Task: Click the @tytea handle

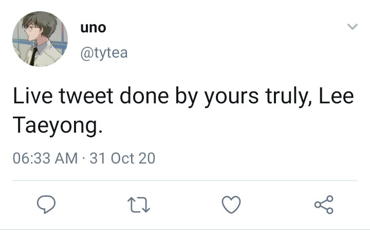Action: pos(104,53)
